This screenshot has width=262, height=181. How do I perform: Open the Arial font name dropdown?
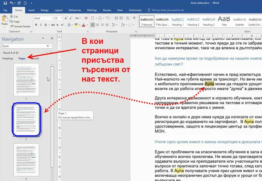click(52, 18)
